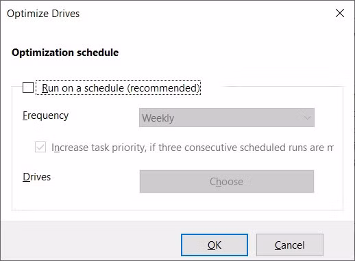Click the chevron arrow of Frequency combo box

click(308, 118)
